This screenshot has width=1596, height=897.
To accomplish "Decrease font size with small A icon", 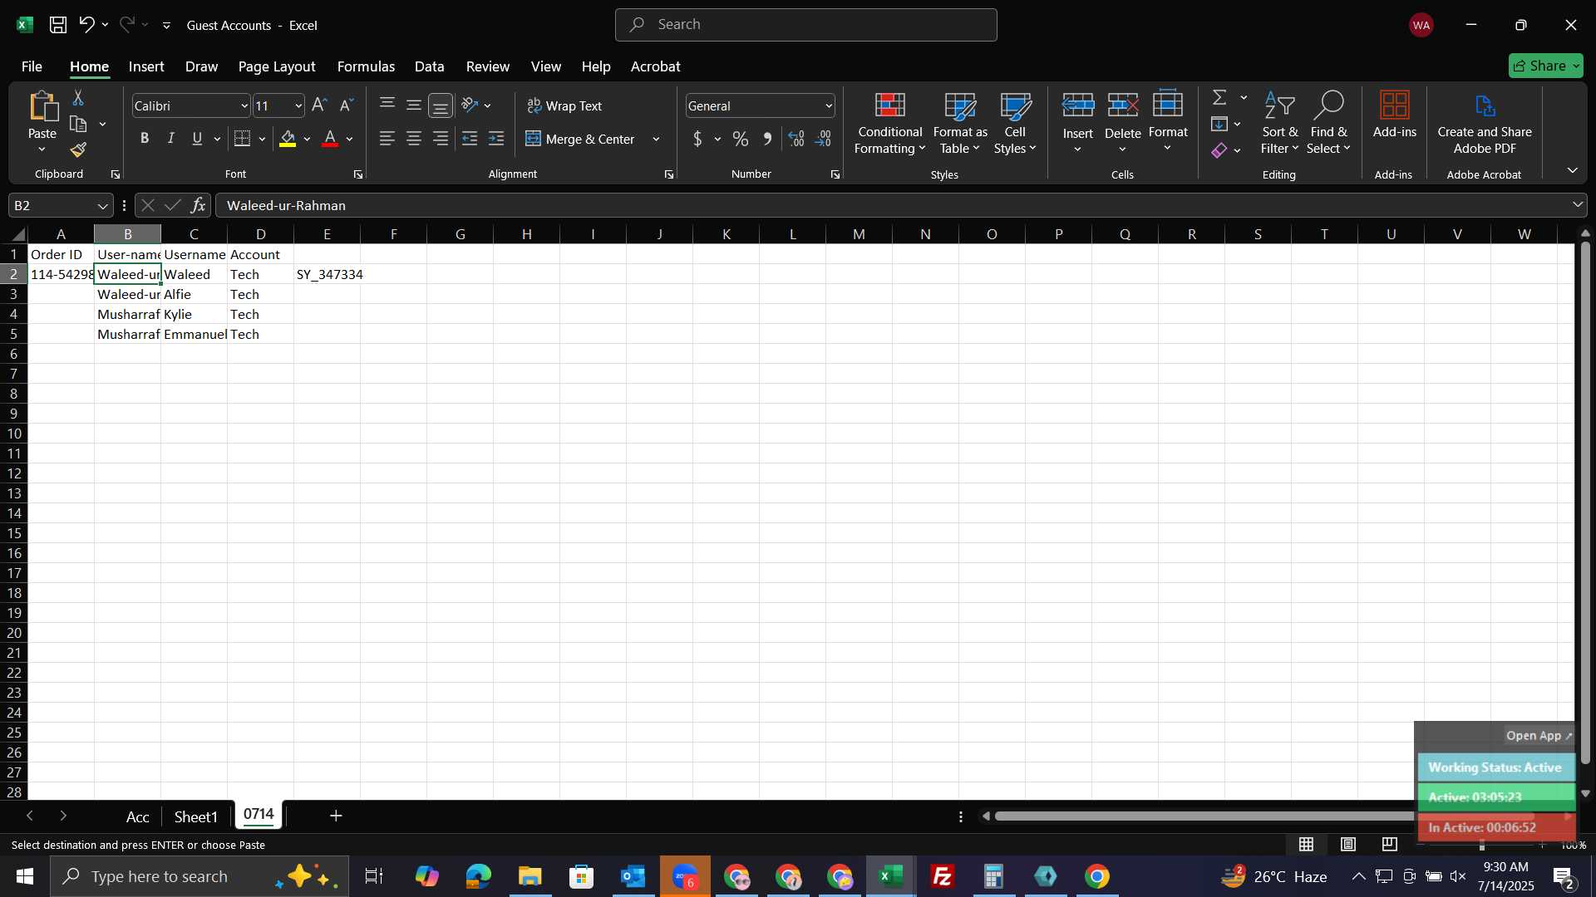I will pyautogui.click(x=347, y=105).
